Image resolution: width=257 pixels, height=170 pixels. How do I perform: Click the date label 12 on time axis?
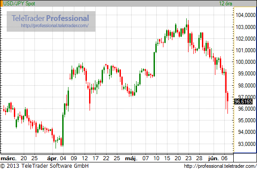[x=85, y=158]
